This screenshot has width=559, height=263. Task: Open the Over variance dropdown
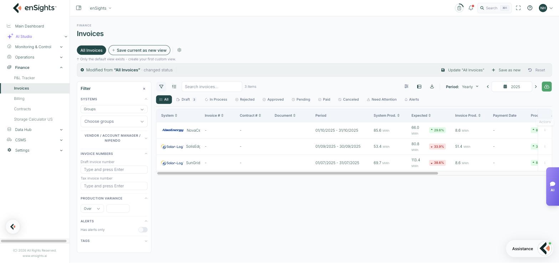click(92, 208)
